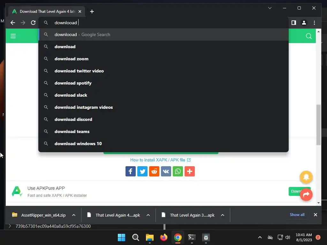
Task: Click the APKPure app logo icon
Action: point(17,191)
